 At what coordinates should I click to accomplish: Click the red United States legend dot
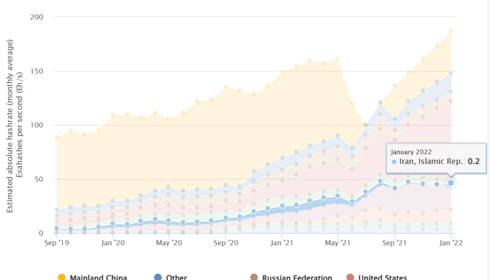[x=350, y=277]
